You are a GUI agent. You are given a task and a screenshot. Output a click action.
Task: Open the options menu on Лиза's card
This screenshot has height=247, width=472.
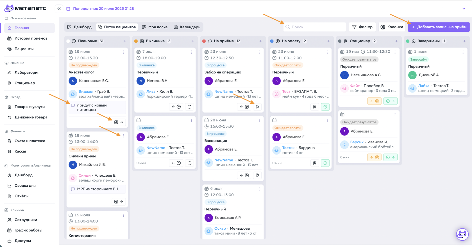pyautogui.click(x=191, y=52)
